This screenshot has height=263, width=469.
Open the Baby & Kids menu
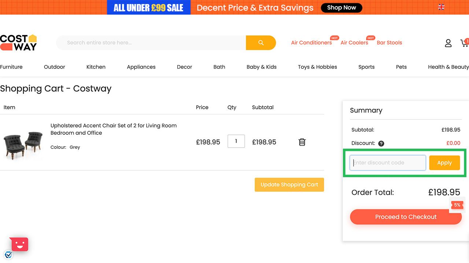[x=262, y=67]
